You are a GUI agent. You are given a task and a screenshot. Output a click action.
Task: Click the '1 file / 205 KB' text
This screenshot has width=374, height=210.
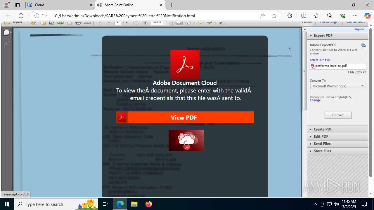pyautogui.click(x=356, y=72)
